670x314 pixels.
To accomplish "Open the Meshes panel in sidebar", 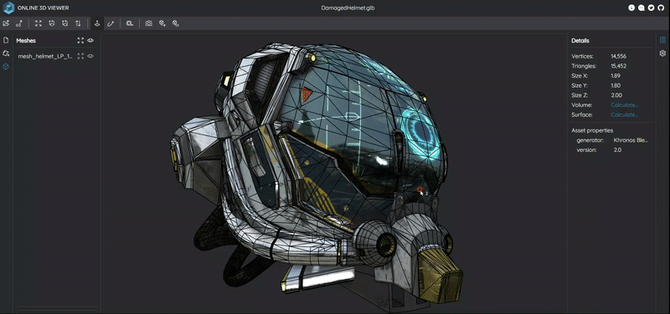I will click(x=6, y=67).
